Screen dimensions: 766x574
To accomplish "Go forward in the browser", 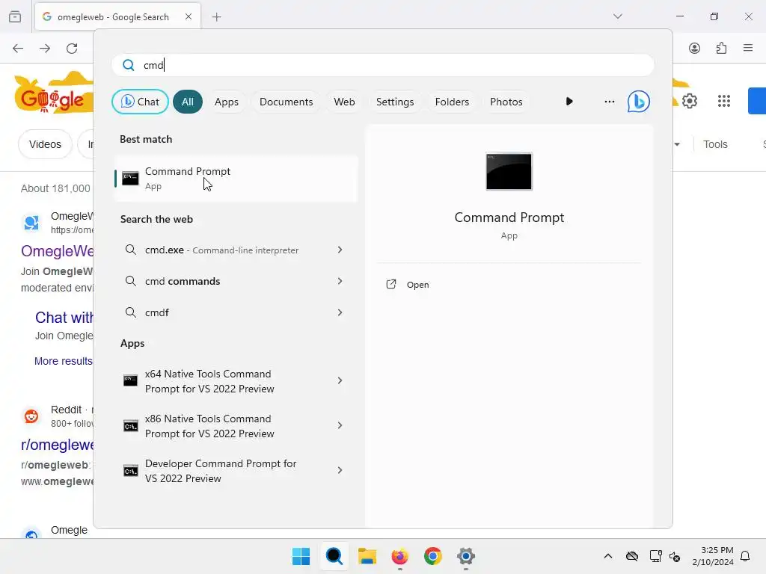I will [45, 49].
